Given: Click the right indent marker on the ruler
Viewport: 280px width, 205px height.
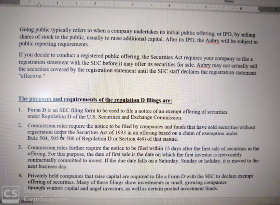Looking at the screenshot, I should click(258, 11).
